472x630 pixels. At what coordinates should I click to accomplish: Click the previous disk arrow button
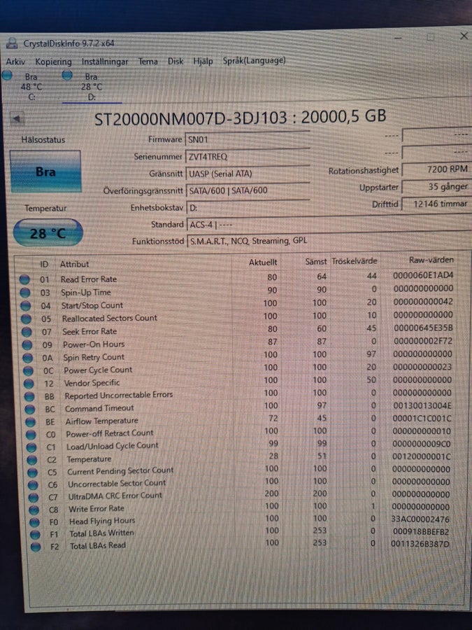(17, 118)
